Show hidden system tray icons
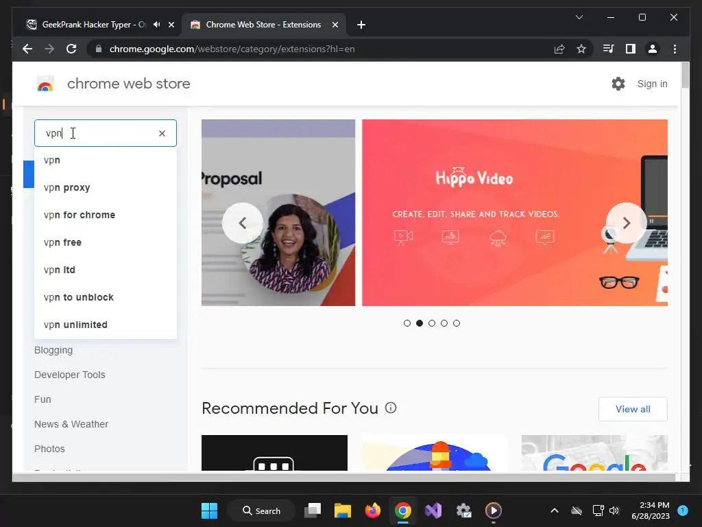The width and height of the screenshot is (702, 527). click(554, 511)
